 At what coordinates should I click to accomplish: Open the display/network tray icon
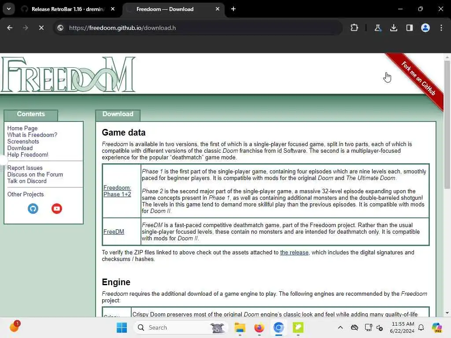tap(368, 327)
